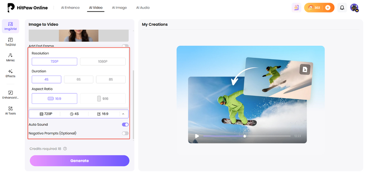The height and width of the screenshot is (175, 367).
Task: Select 8S duration
Action: coord(111,79)
